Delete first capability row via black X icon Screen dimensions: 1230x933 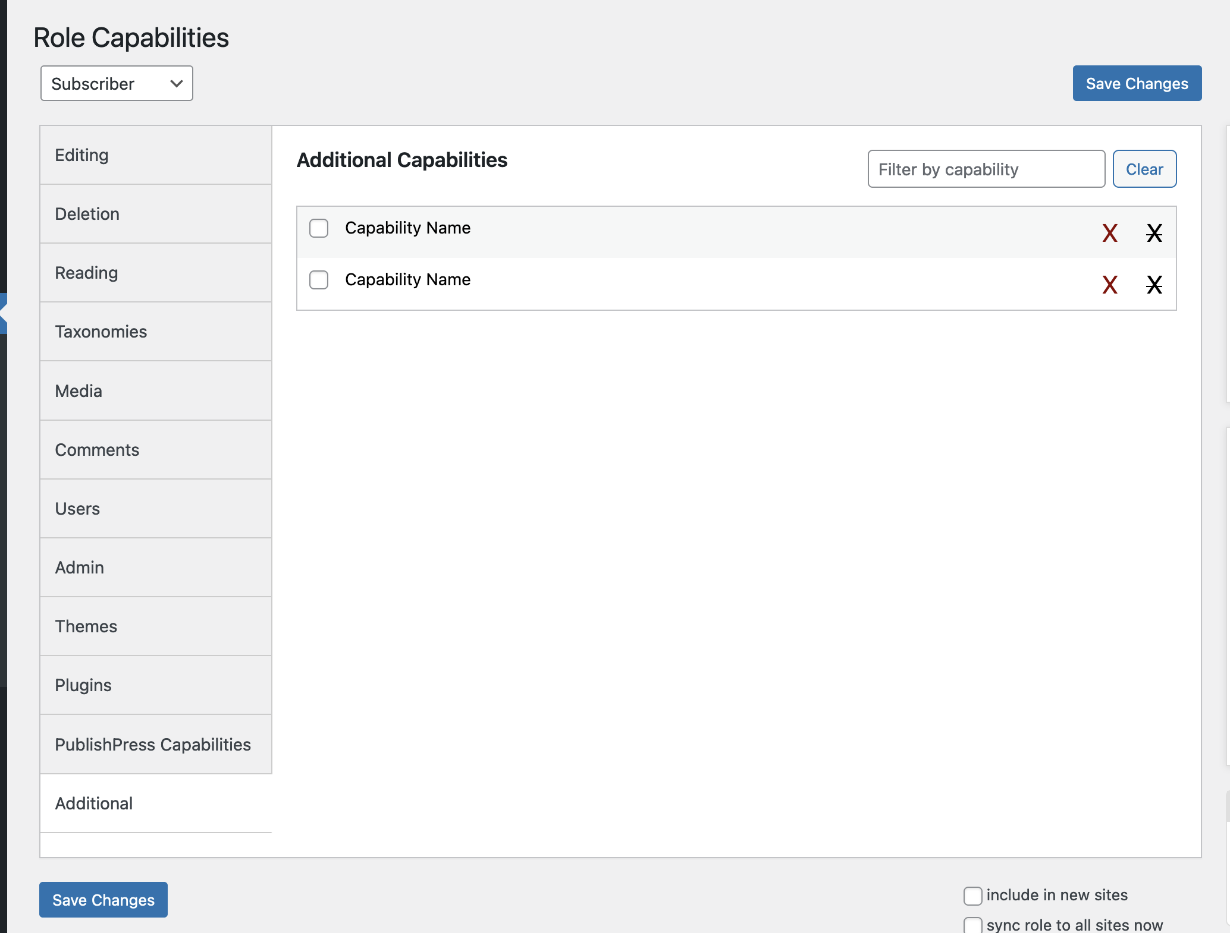[1154, 233]
